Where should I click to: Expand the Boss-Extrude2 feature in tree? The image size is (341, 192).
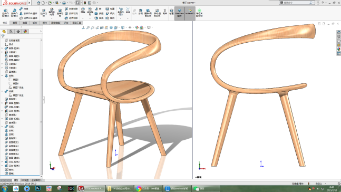pos(2,162)
